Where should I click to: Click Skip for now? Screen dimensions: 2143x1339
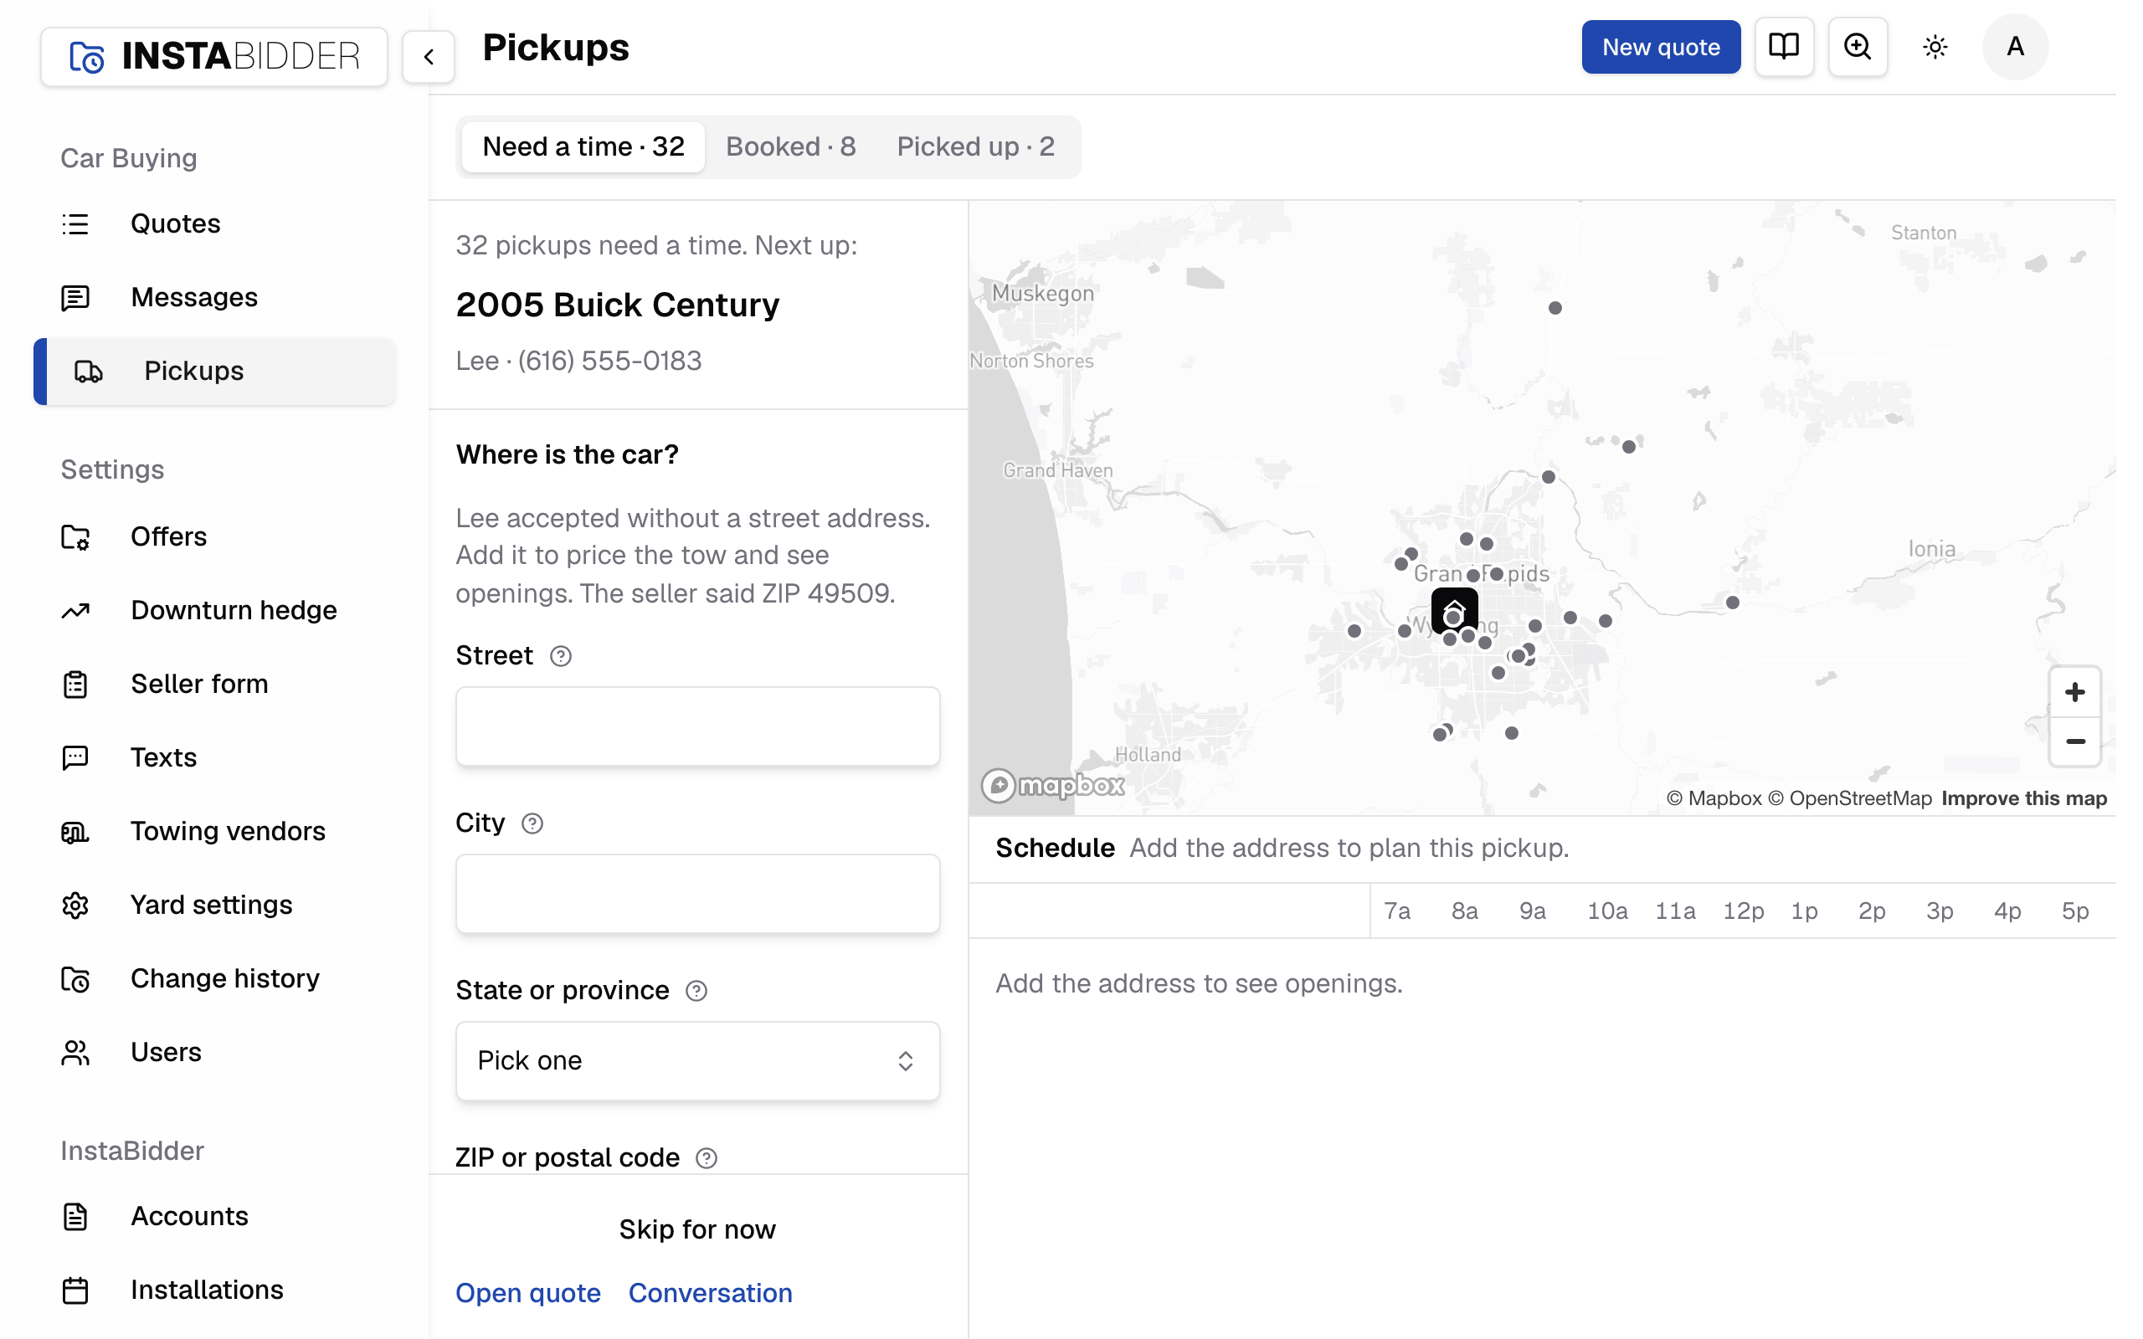point(698,1229)
